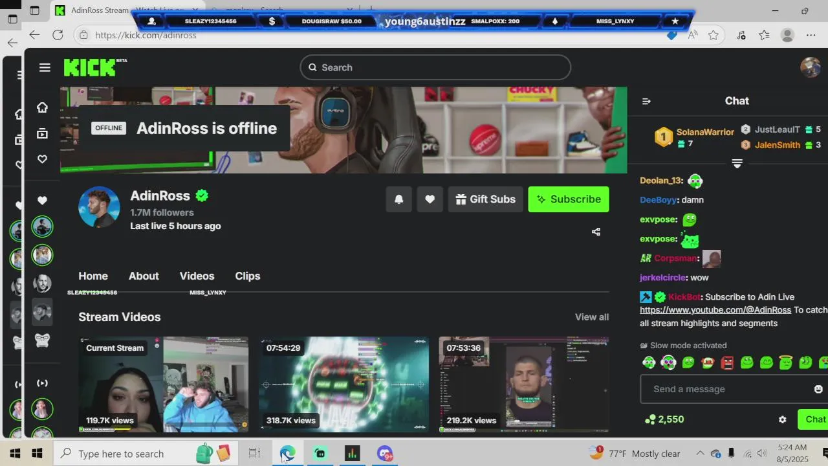Click SolanaWarrior in chat leaderboard

pyautogui.click(x=705, y=132)
